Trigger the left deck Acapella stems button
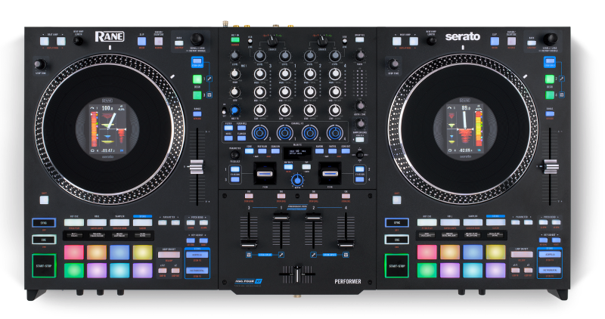Screen dimensions: 605x319 click(x=197, y=255)
